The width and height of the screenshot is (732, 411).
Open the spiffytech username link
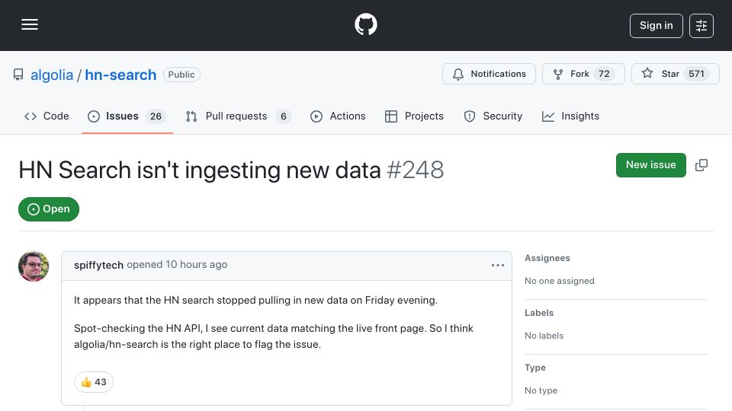98,265
